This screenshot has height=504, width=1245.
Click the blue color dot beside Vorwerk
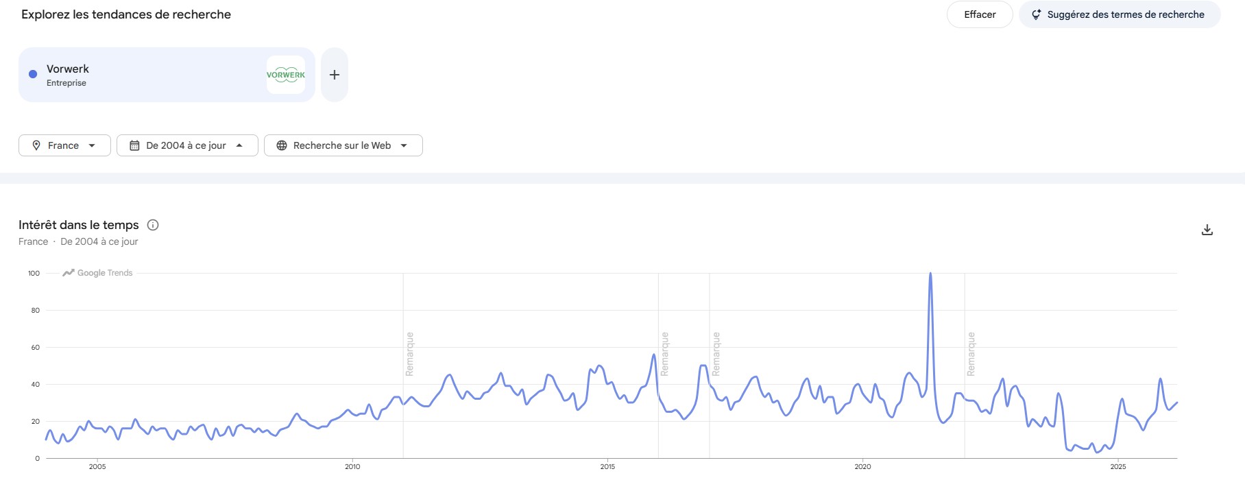coord(33,74)
